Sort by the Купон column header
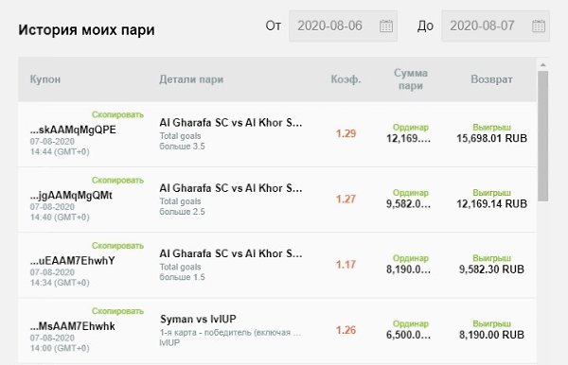The image size is (568, 365). (45, 79)
